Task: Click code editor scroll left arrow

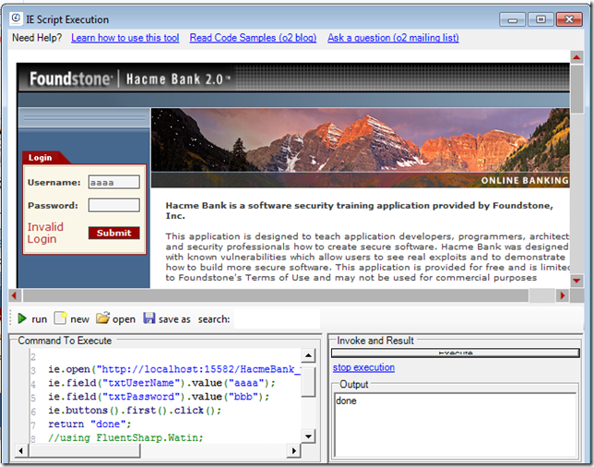Action: (21, 450)
